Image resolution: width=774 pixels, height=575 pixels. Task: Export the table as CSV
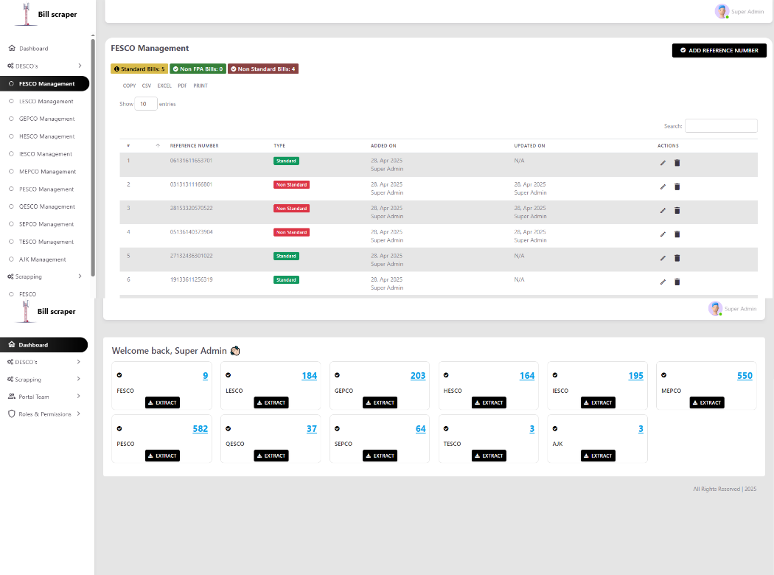pyautogui.click(x=147, y=86)
